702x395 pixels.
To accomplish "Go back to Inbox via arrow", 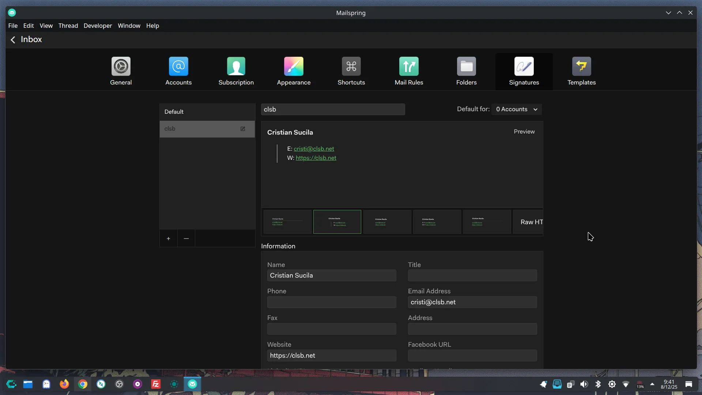I will 13,40.
